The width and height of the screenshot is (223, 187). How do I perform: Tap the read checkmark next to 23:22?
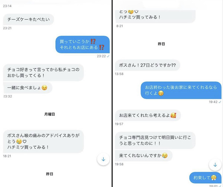pyautogui.click(x=108, y=56)
